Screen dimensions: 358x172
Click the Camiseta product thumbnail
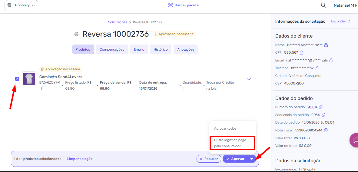pyautogui.click(x=29, y=79)
